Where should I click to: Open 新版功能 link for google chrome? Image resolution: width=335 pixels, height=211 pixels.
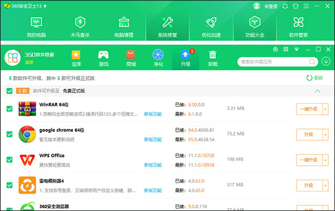[x=153, y=140]
